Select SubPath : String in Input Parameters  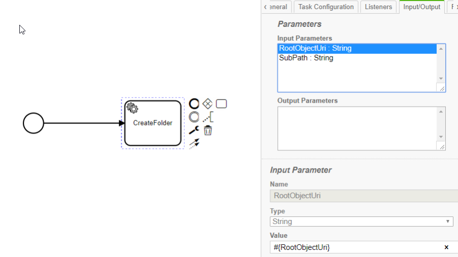[306, 58]
